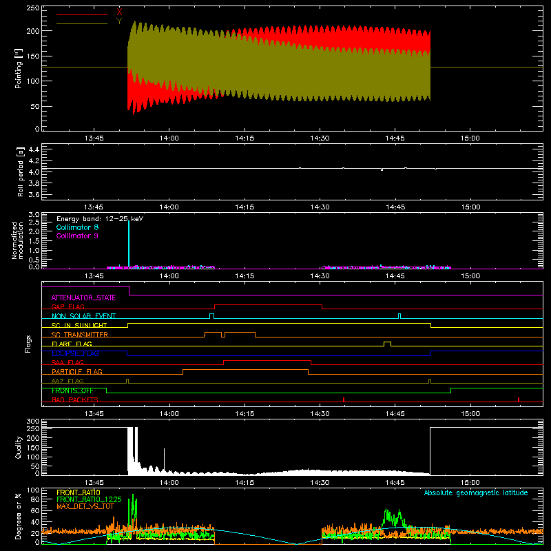The width and height of the screenshot is (551, 551).
Task: Click the yellow FRONT_RATIO legend label
Action: [79, 492]
